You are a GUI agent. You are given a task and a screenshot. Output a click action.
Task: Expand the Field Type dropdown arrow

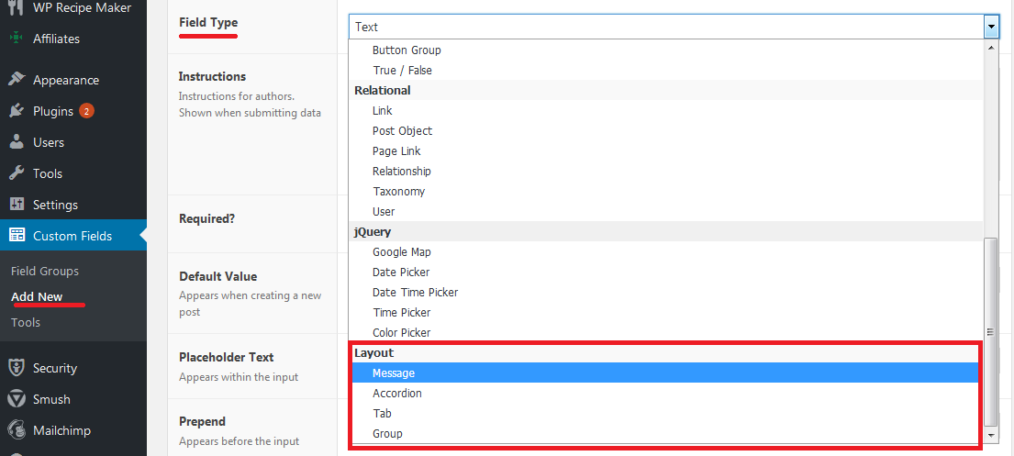coord(991,28)
